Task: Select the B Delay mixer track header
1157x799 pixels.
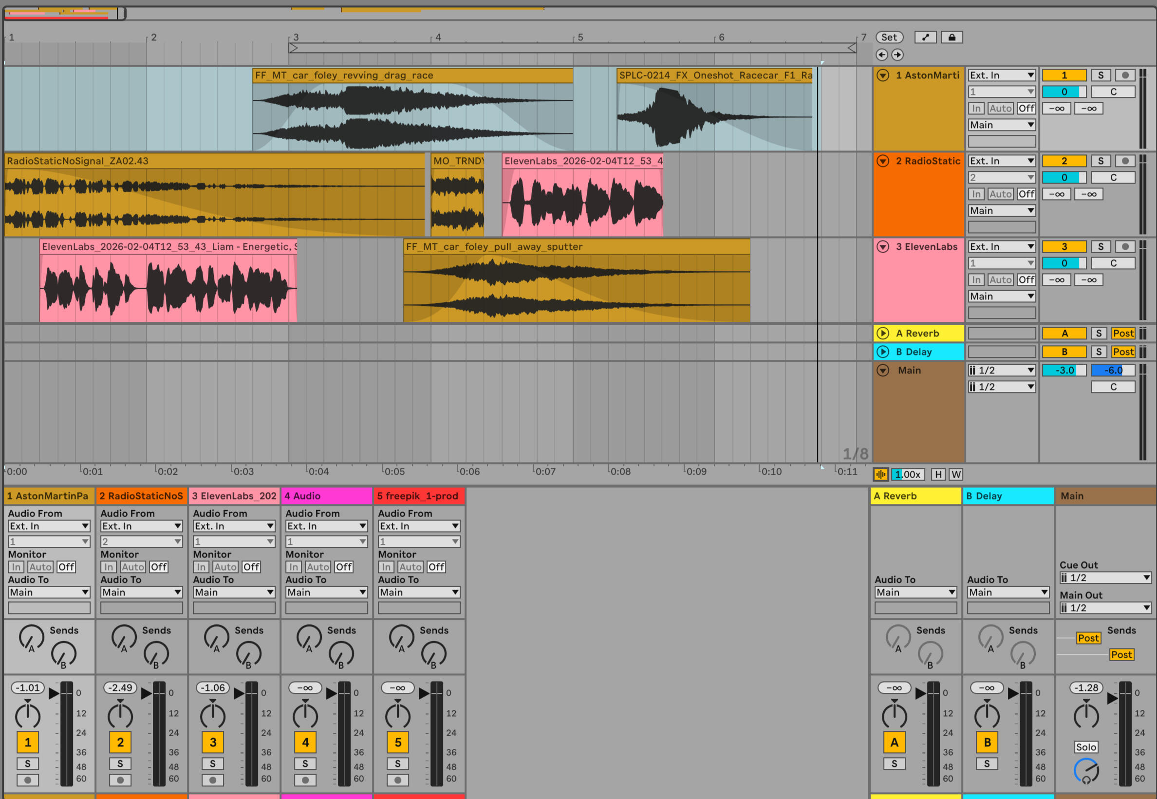Action: [1008, 496]
